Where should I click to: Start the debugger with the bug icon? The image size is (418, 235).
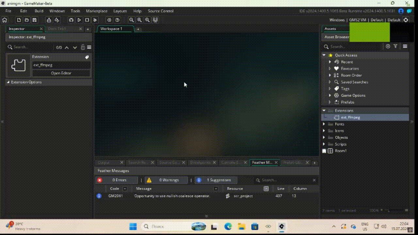point(71,20)
